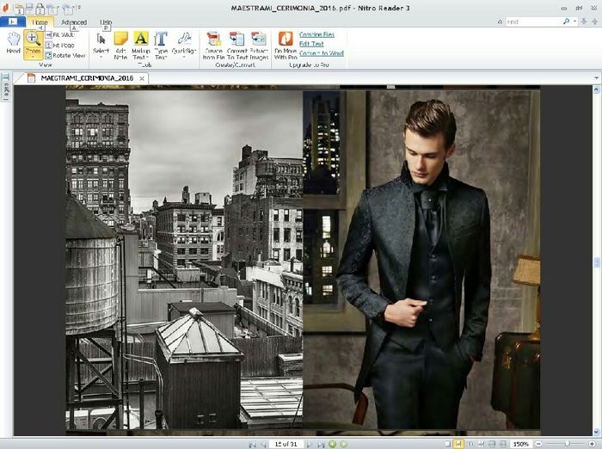Click the Convert to Word link
This screenshot has width=602, height=449.
coord(321,53)
